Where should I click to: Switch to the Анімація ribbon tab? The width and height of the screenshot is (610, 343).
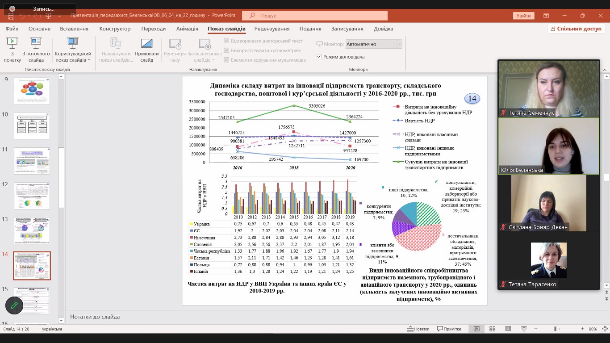click(187, 29)
